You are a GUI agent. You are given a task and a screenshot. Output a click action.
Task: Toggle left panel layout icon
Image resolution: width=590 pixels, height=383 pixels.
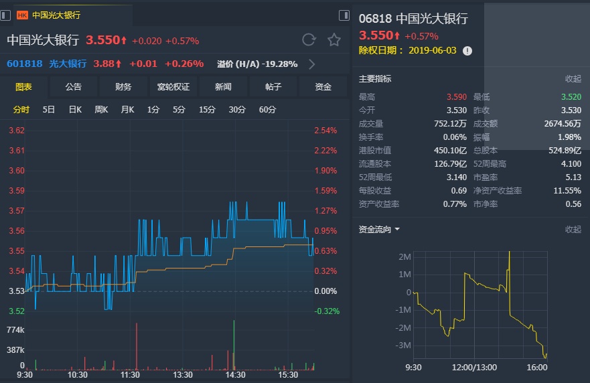[x=5, y=15]
